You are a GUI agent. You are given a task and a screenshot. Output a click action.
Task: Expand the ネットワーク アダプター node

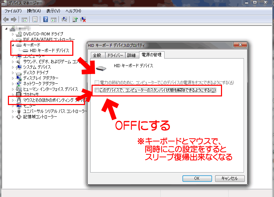pos(13,84)
